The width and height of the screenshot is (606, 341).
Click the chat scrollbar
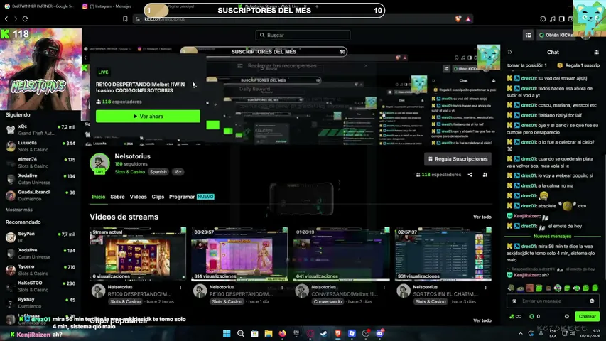(x=605, y=217)
